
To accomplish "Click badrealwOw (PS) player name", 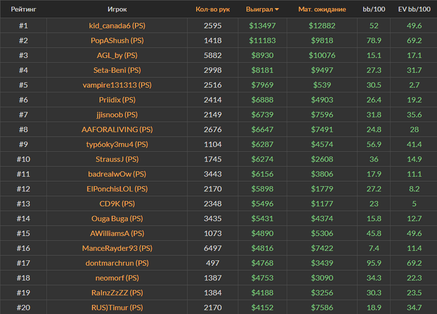I will 117,174.
